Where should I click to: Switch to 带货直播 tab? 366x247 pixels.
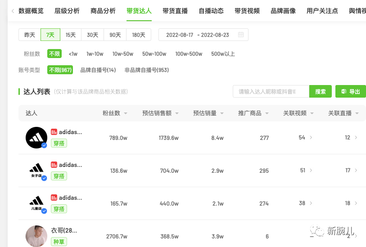click(175, 11)
